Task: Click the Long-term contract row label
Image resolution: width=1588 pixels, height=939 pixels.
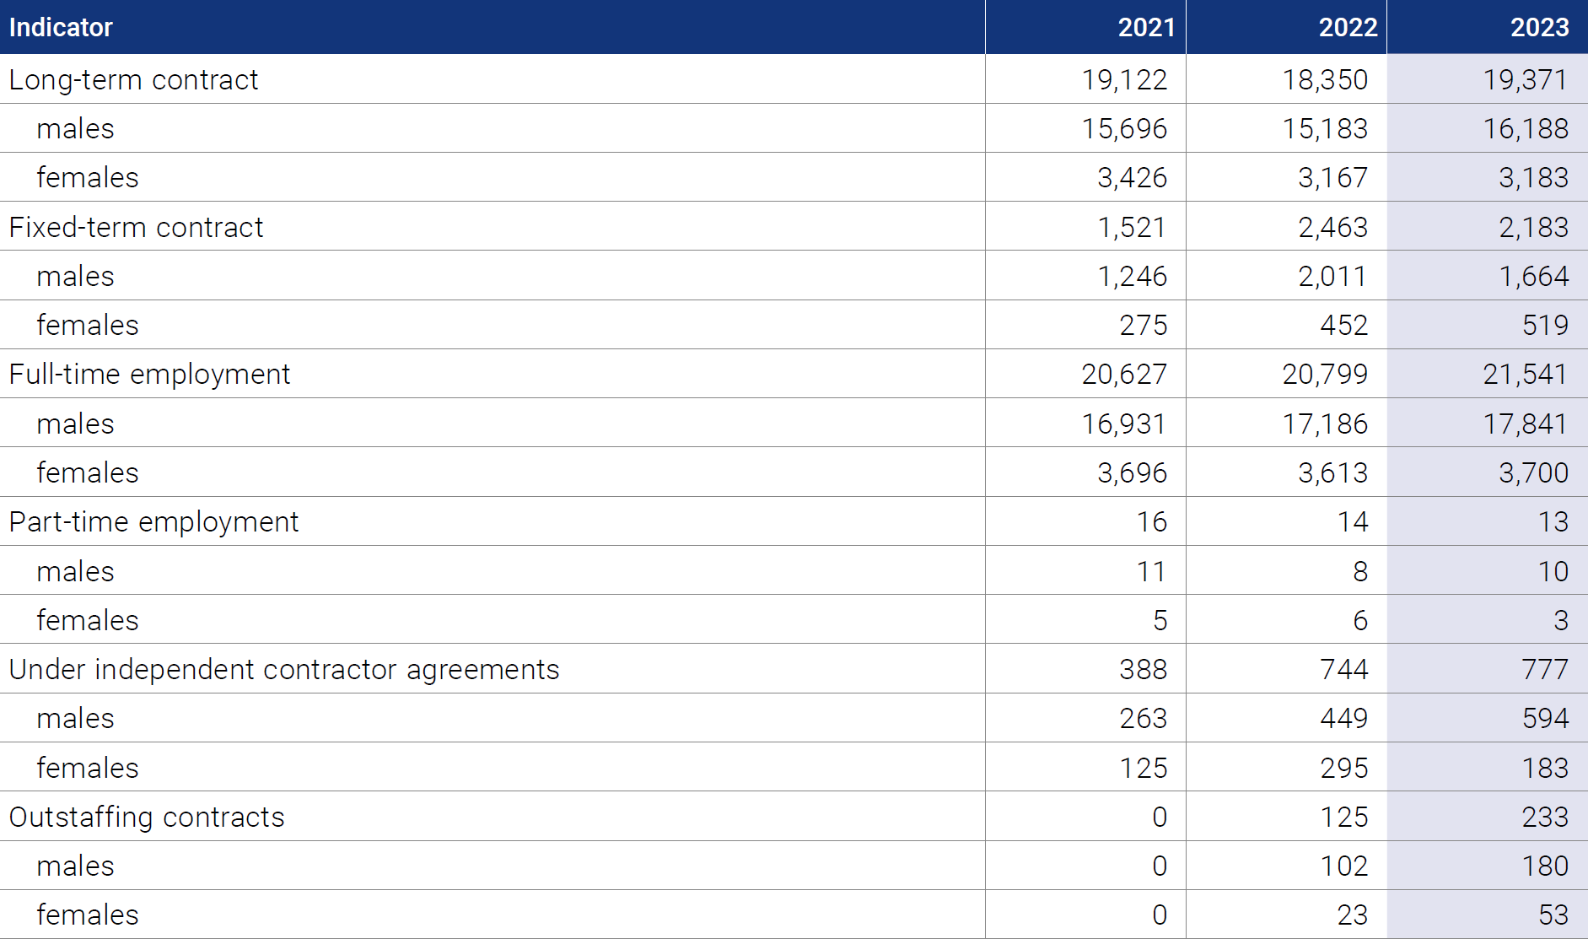Action: (x=133, y=79)
